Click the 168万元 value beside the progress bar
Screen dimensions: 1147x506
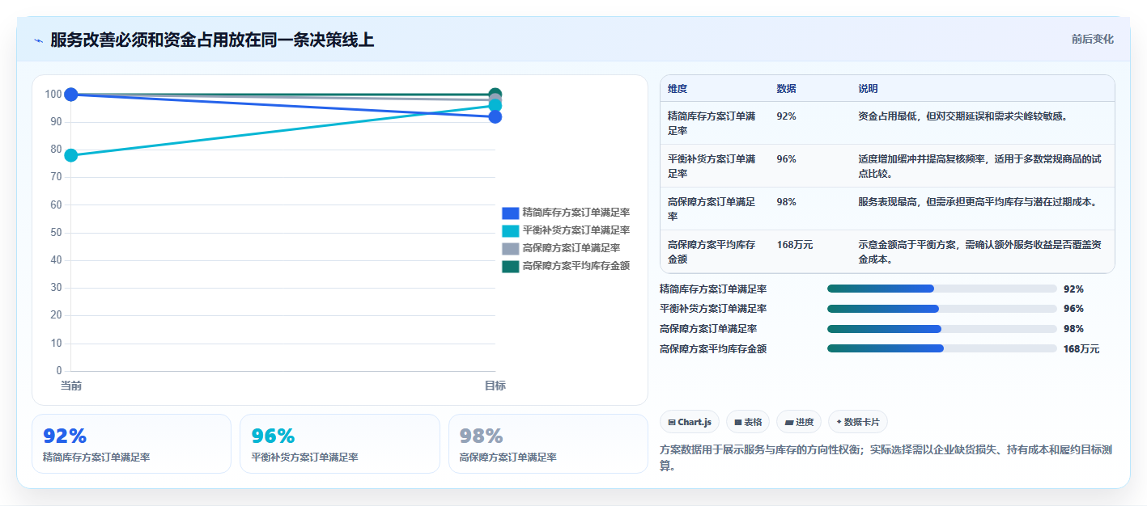click(1081, 349)
